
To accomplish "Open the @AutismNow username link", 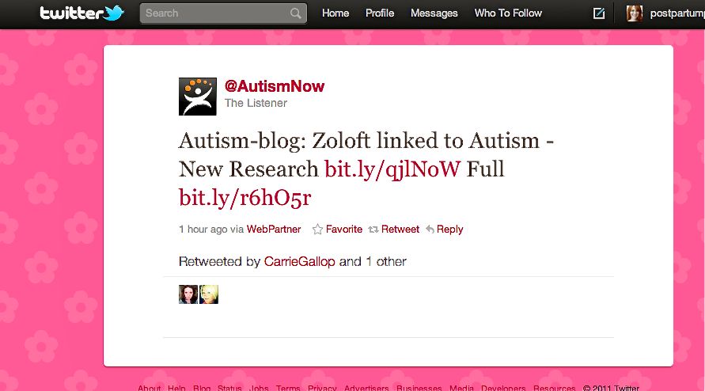I will point(275,86).
